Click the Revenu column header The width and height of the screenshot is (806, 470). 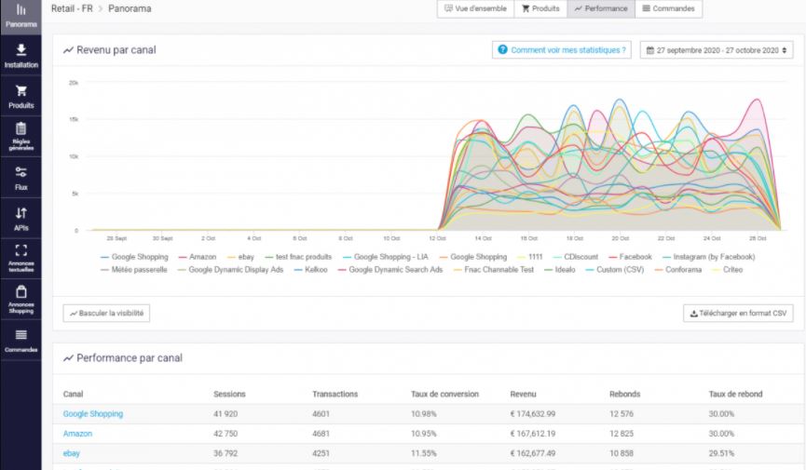523,395
